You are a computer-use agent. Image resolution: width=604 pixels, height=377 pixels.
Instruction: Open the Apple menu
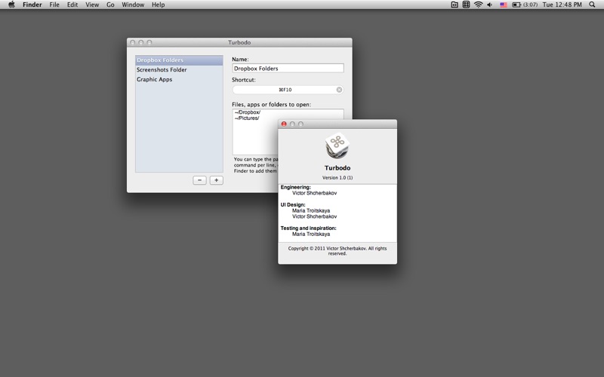point(11,5)
